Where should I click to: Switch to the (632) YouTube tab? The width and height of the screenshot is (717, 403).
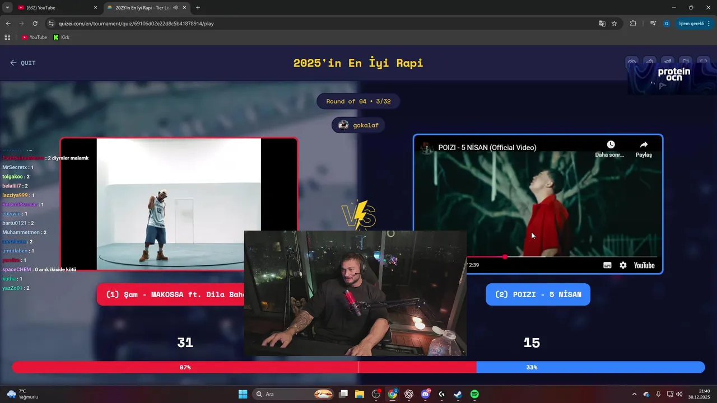54,7
